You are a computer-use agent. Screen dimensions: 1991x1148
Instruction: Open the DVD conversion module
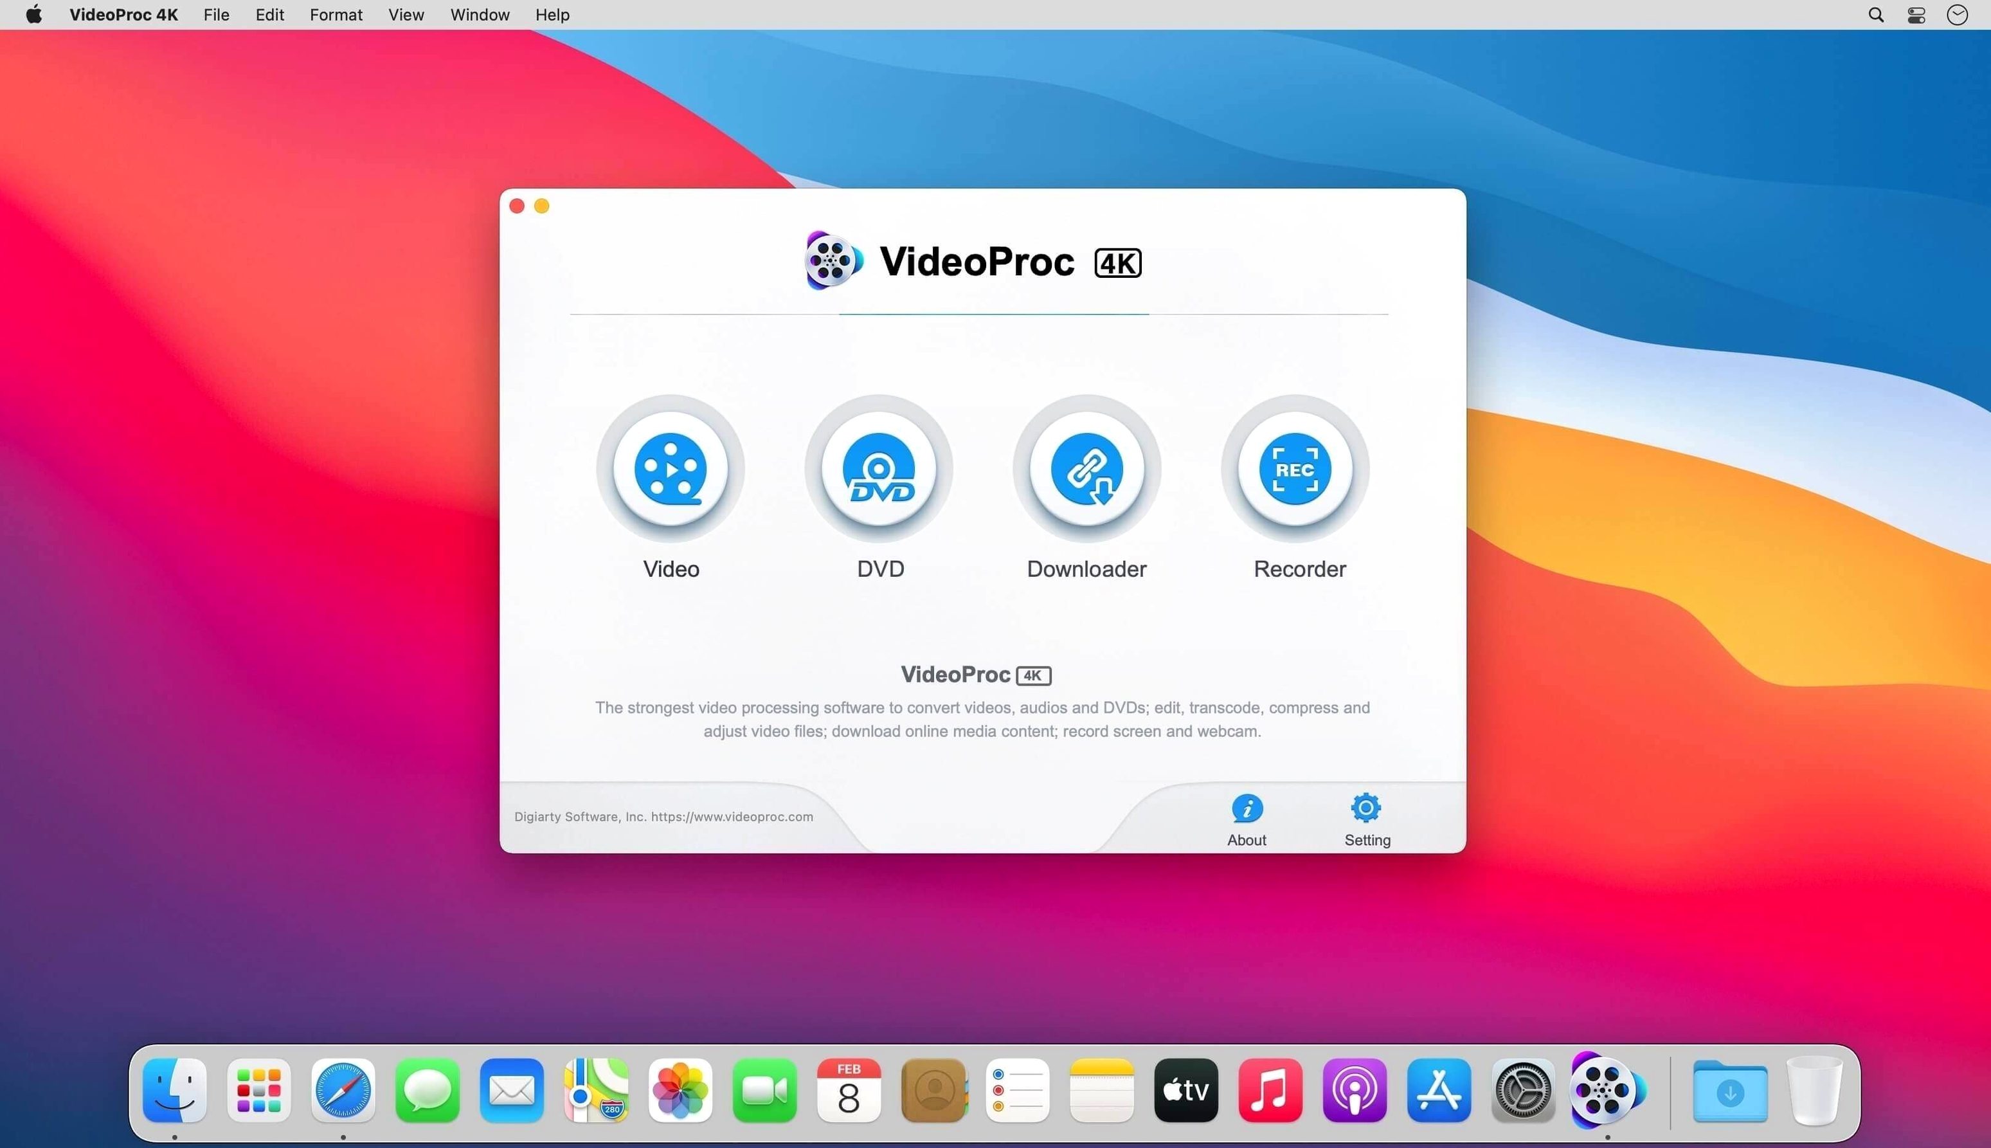[879, 469]
